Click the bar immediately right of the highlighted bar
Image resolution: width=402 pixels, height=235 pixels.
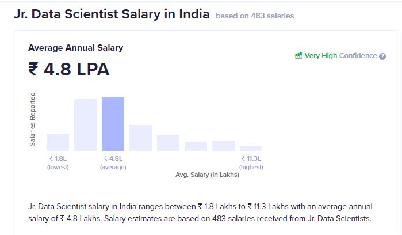coord(140,138)
